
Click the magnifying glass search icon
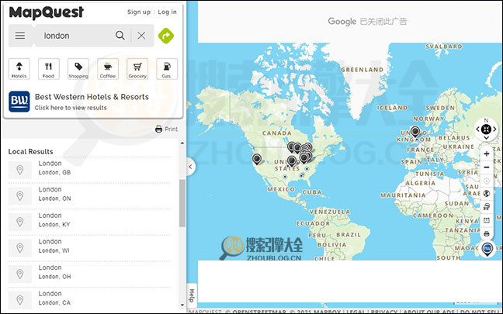pos(120,36)
